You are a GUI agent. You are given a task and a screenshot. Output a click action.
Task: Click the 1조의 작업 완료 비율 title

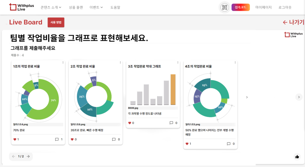tap(26, 66)
